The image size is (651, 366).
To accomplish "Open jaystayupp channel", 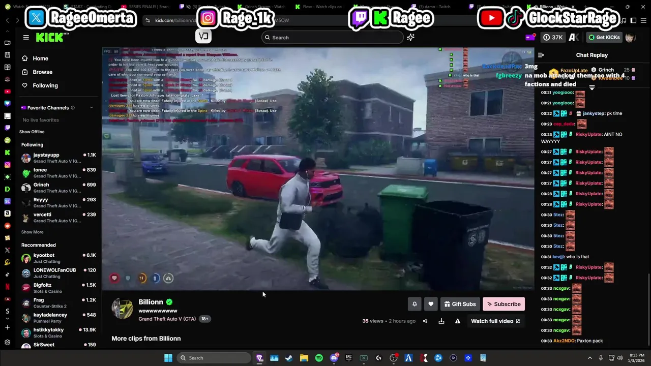I will pyautogui.click(x=58, y=158).
